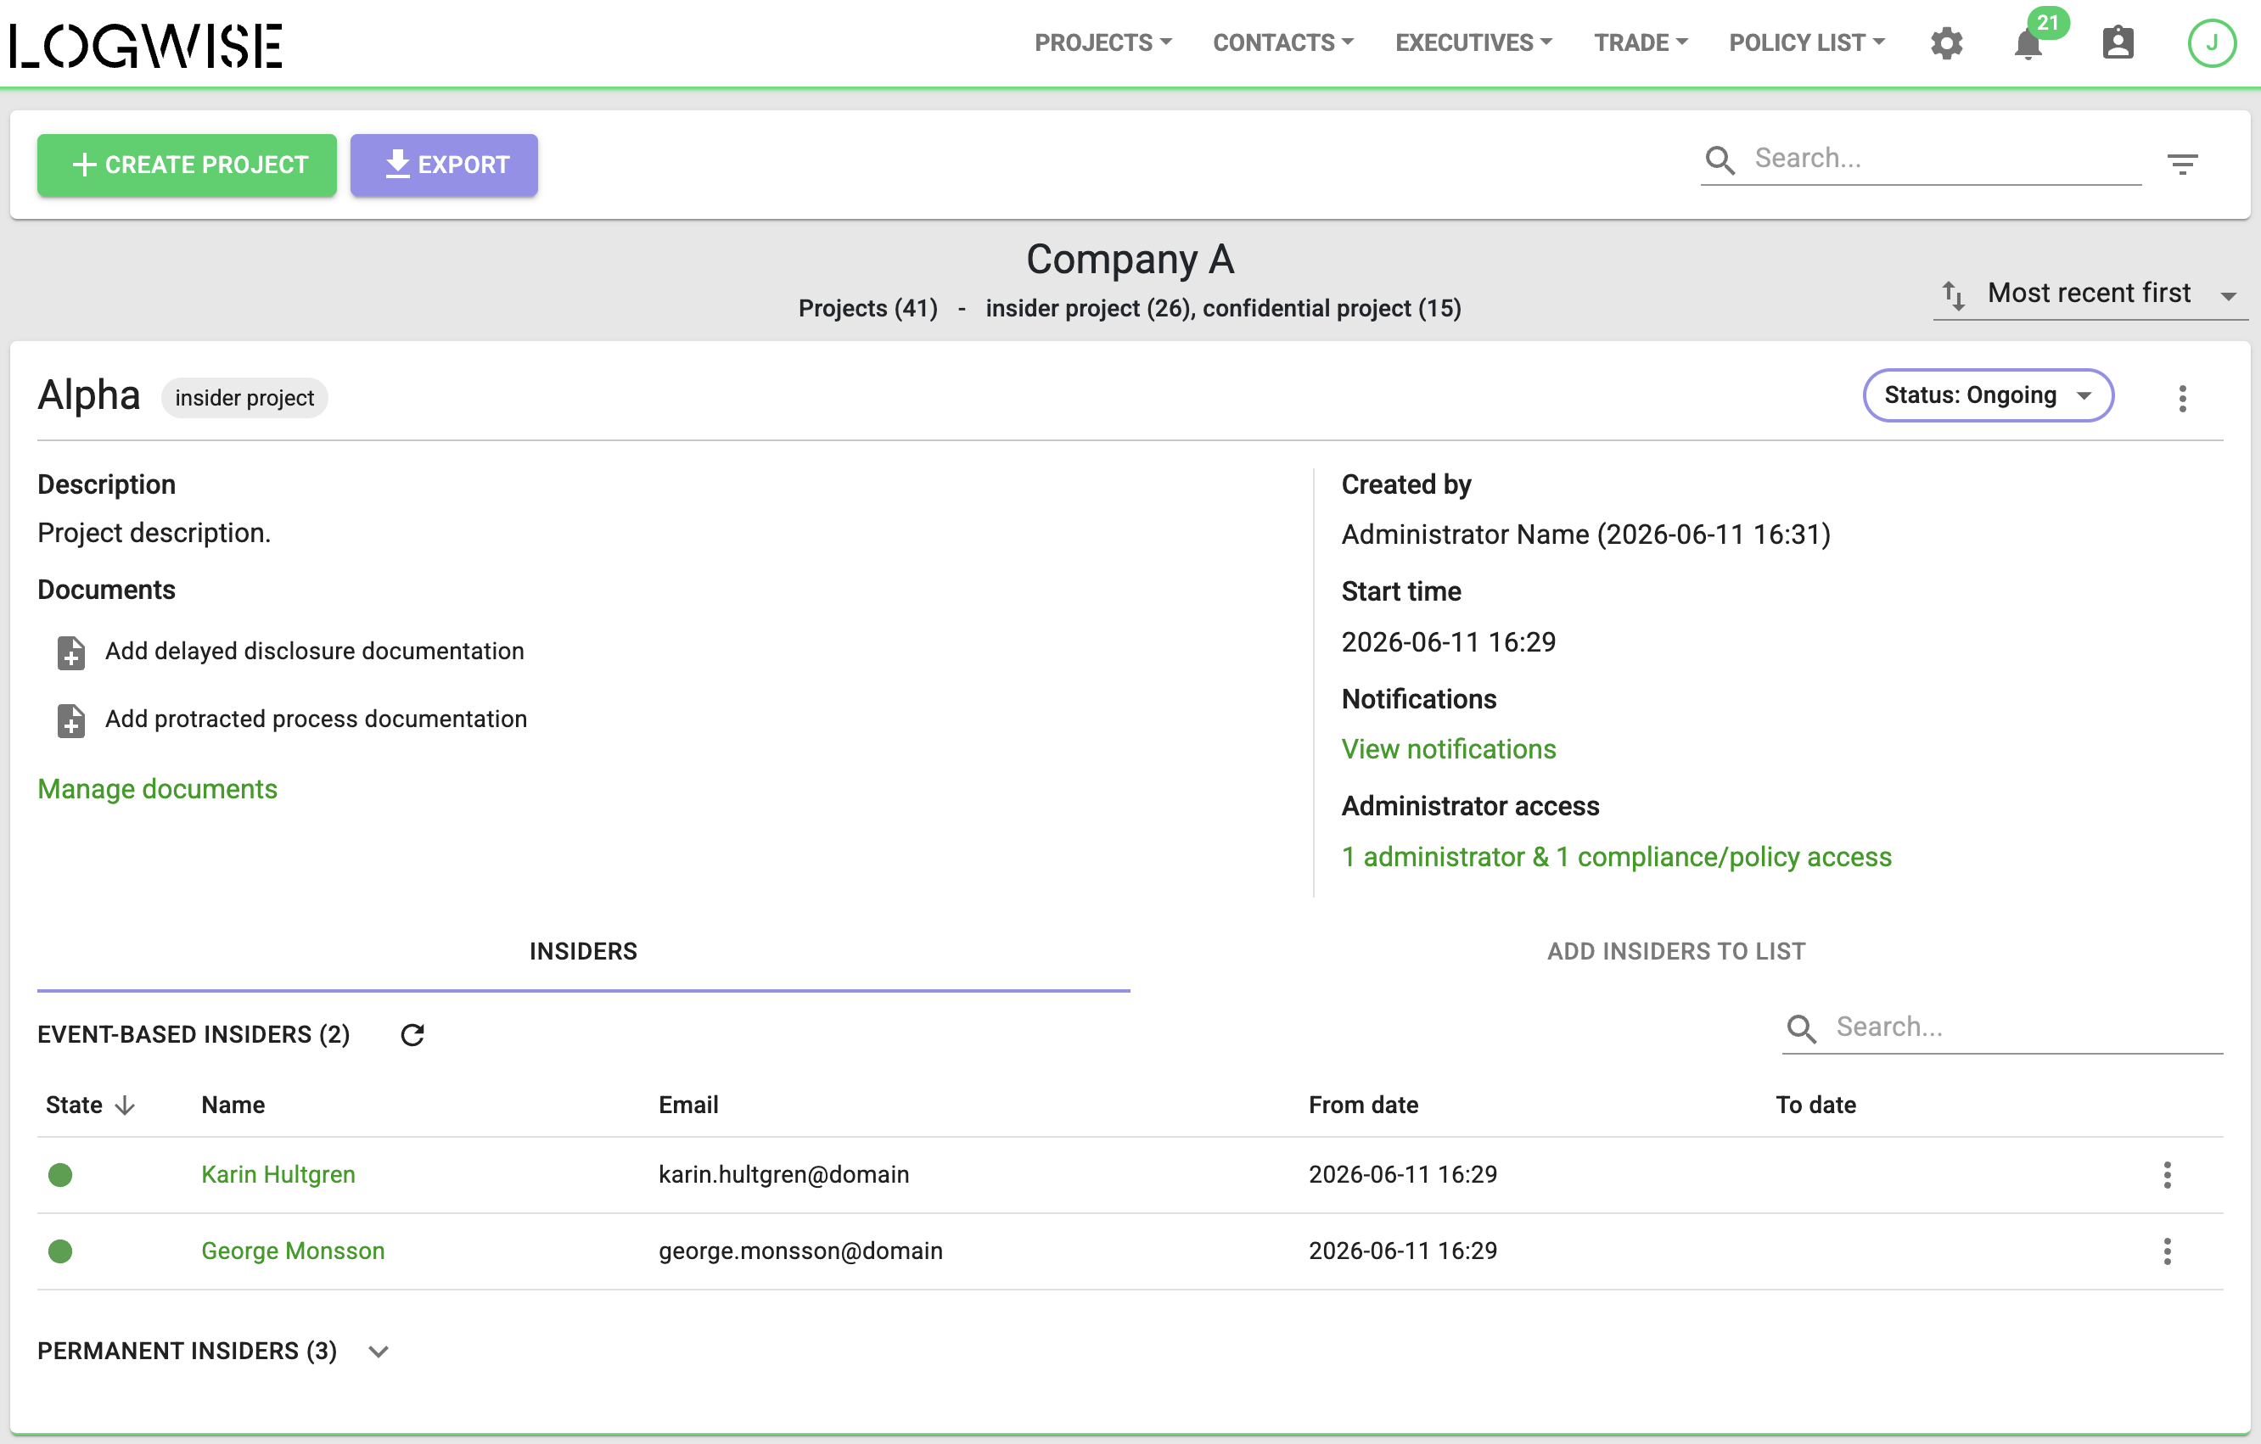
Task: Click the insiders search magnifier icon
Action: coord(1801,1028)
